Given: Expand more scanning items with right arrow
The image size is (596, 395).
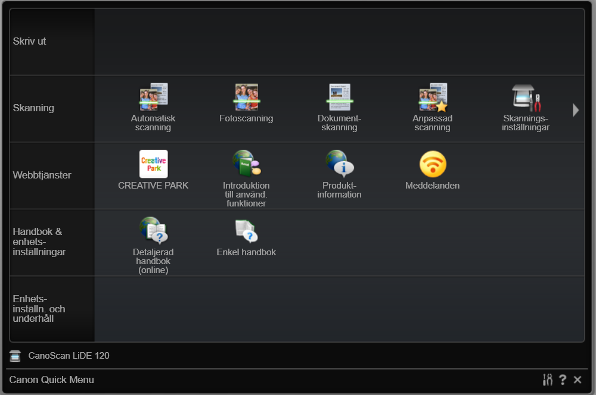Looking at the screenshot, I should coord(576,110).
